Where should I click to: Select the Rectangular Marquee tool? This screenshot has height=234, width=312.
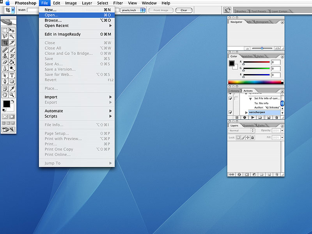coord(5,30)
